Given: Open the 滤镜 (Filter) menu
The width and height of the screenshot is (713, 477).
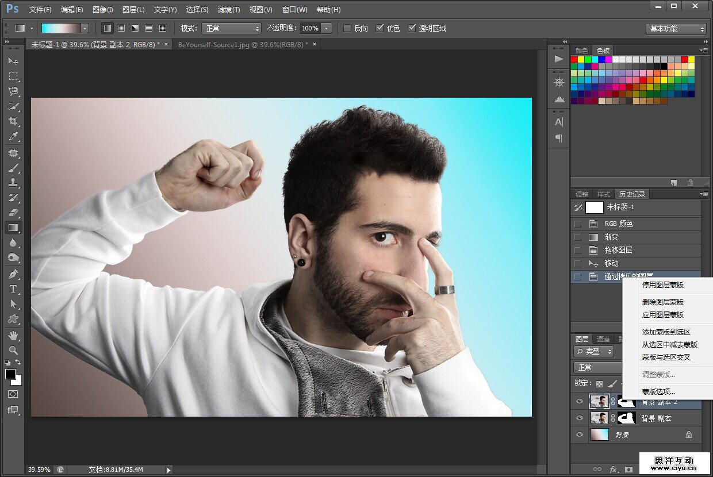Looking at the screenshot, I should coord(229,10).
